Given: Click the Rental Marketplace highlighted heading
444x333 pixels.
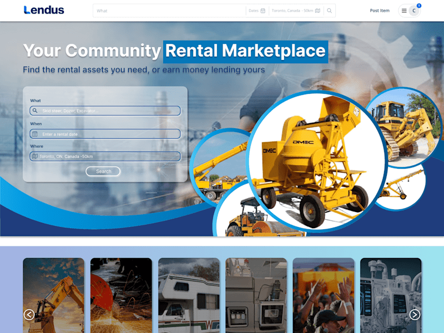Looking at the screenshot, I should [x=245, y=51].
